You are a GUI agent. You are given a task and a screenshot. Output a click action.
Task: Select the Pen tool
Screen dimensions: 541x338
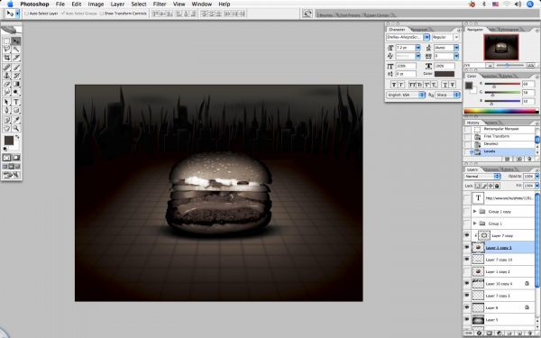point(6,110)
